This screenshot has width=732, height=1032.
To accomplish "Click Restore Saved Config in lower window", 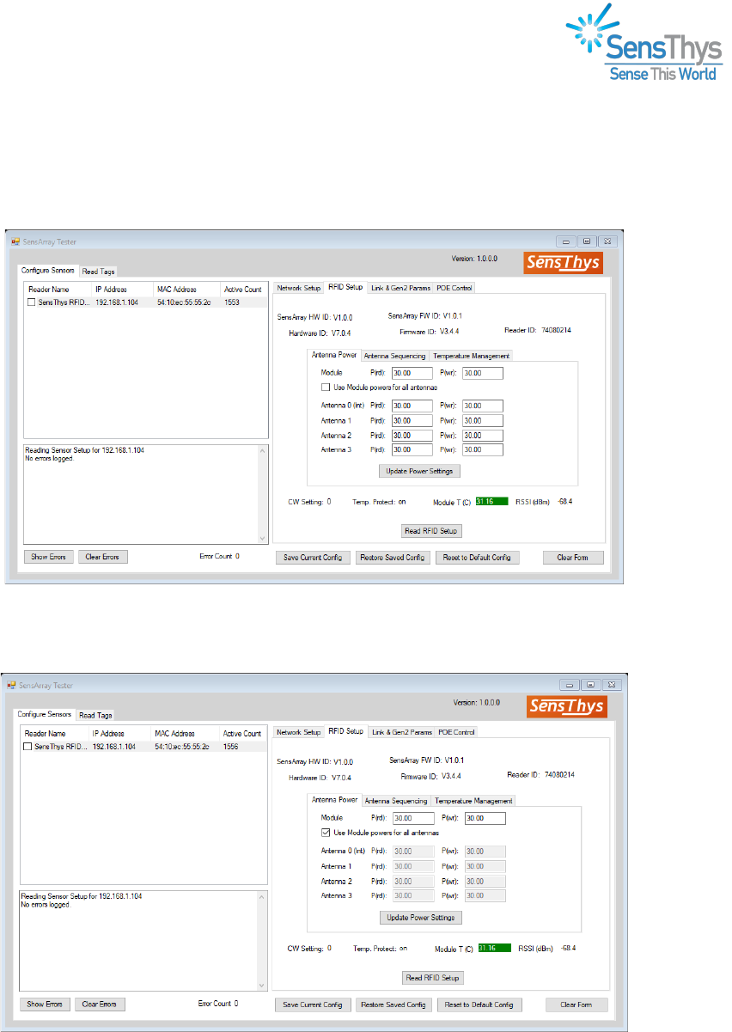I will [x=394, y=1005].
